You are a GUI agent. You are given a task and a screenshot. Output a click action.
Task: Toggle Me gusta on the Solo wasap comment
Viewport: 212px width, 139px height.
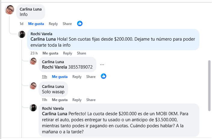(60, 100)
